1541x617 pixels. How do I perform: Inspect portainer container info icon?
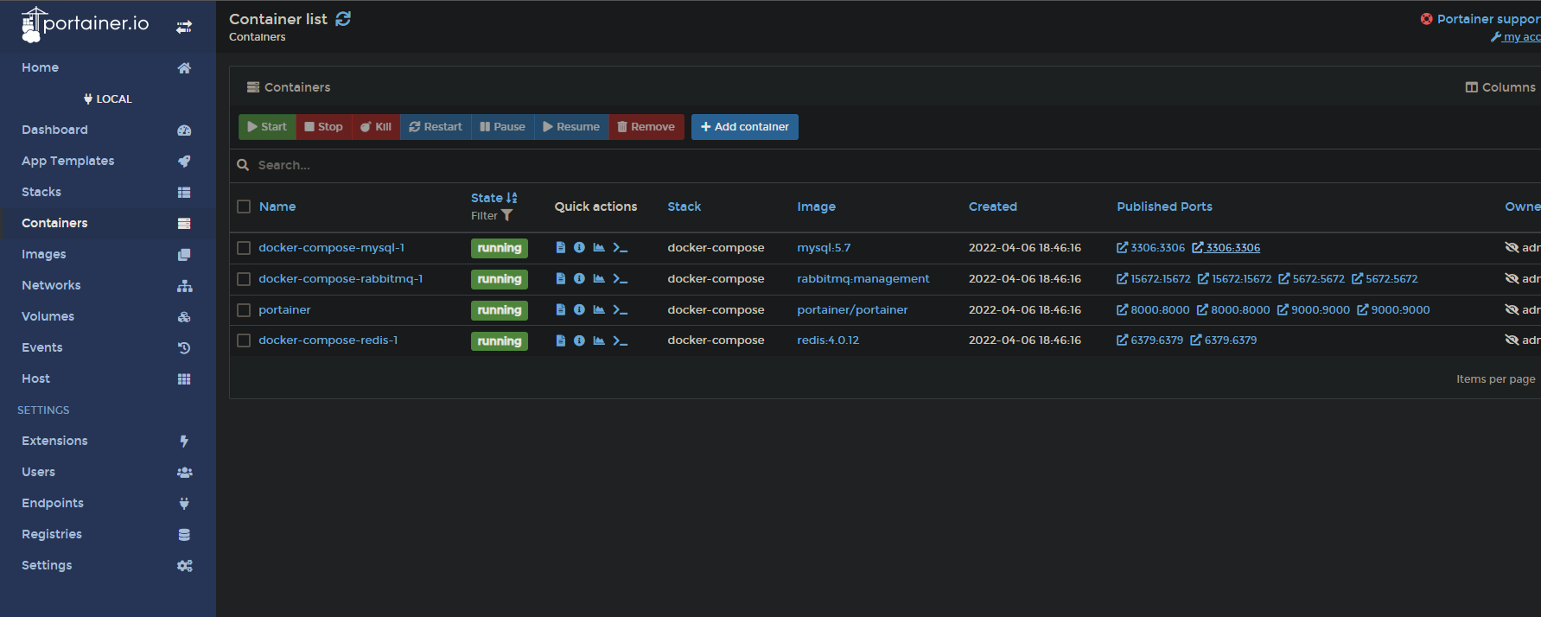pyautogui.click(x=579, y=310)
